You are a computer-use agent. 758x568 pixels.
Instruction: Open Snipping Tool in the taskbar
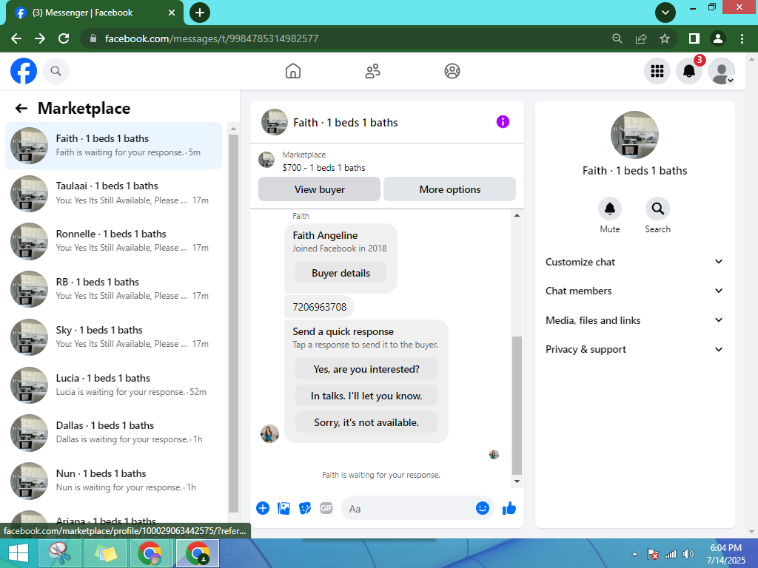[x=59, y=553]
